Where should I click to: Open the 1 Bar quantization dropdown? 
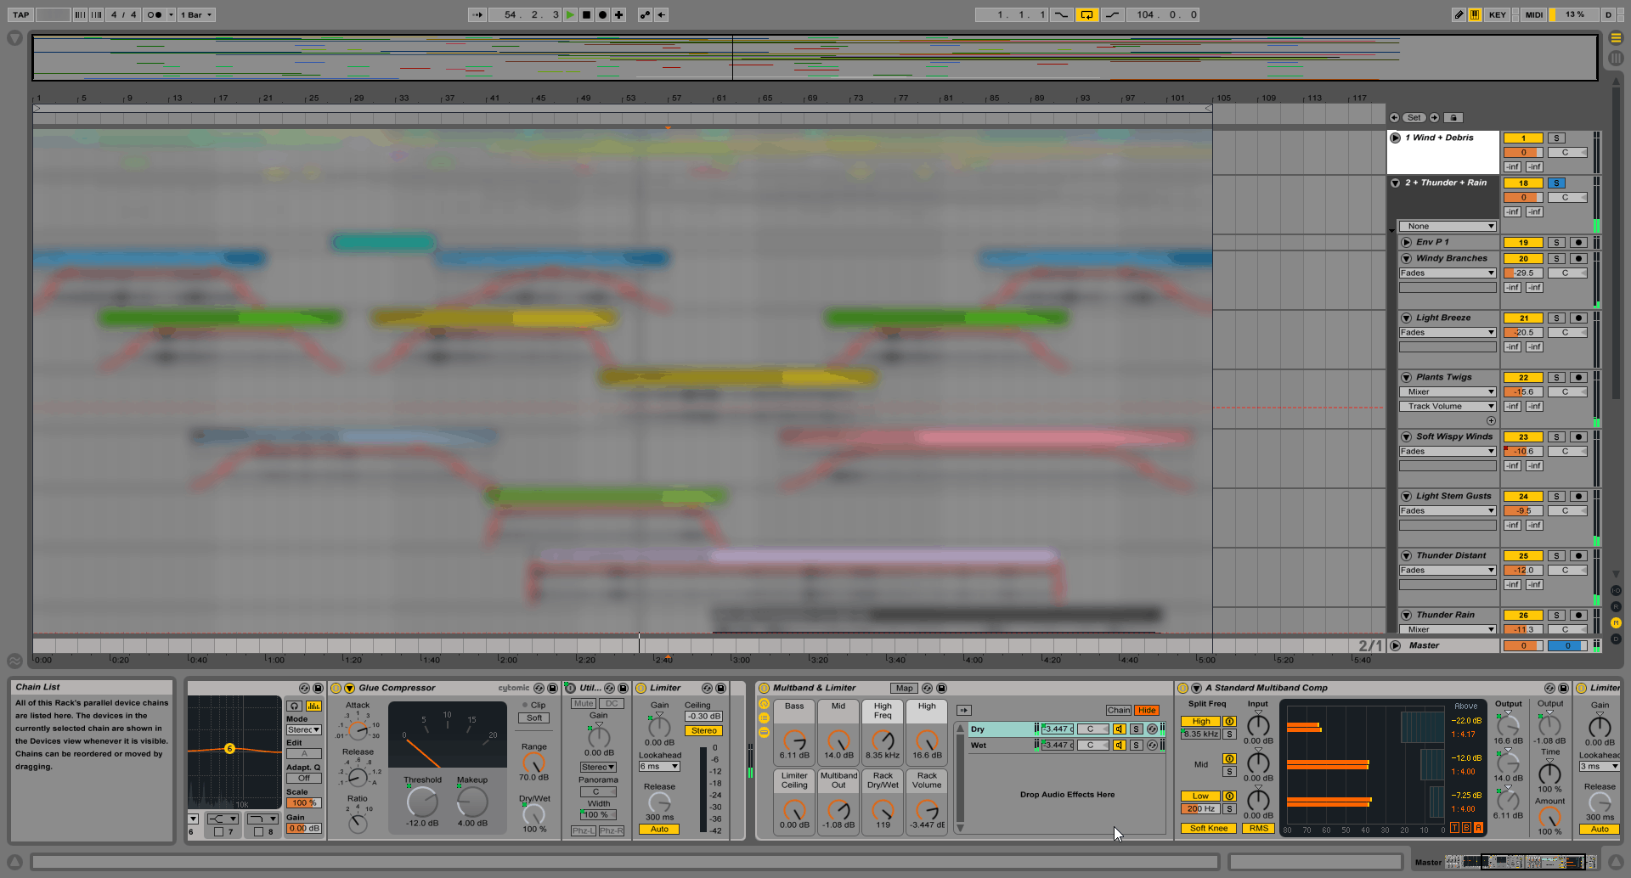[x=196, y=14]
